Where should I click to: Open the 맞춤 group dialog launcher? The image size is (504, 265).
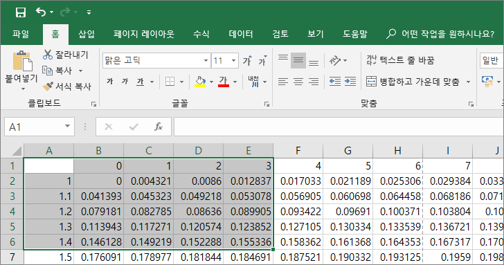471,104
